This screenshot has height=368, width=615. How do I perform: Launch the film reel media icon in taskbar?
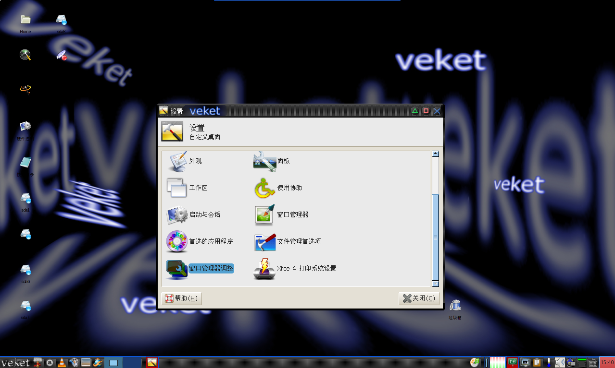pos(74,362)
